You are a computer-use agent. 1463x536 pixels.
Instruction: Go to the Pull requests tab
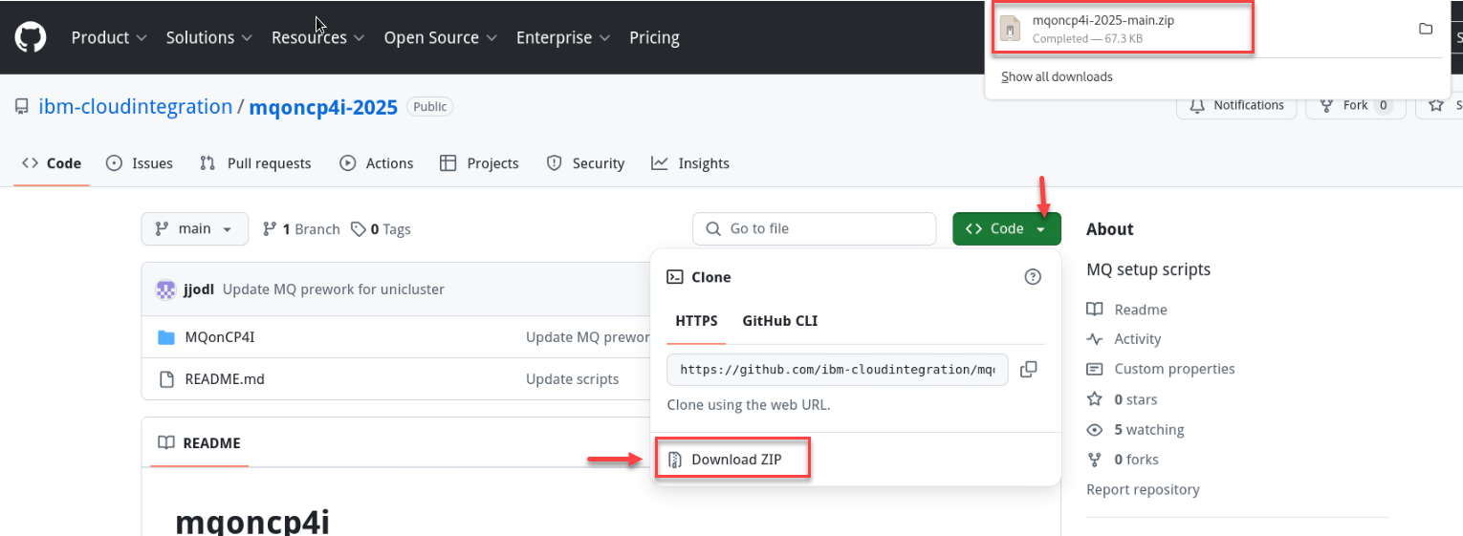[255, 163]
